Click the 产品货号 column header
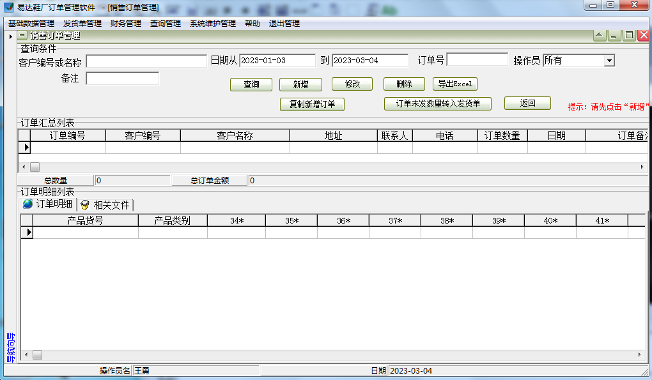 (x=85, y=220)
